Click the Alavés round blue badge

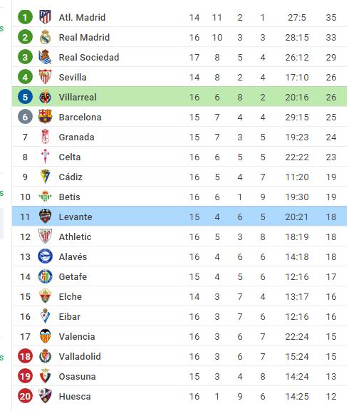(45, 256)
